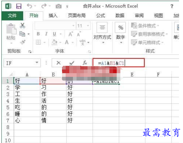Open the 数字 number format group
Viewport: 183px width, 143px height.
(120, 33)
